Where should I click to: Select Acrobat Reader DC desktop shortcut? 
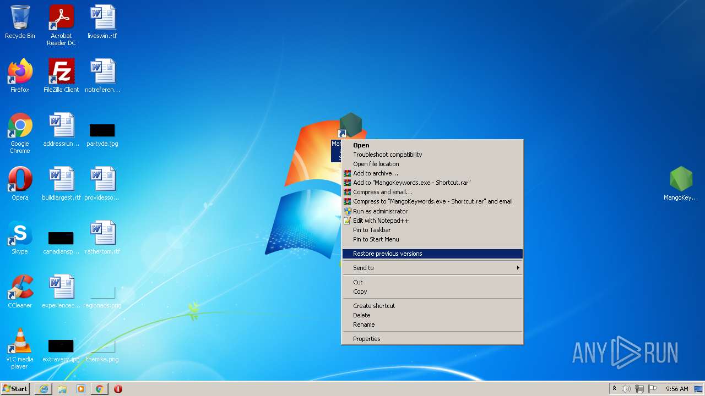(61, 25)
